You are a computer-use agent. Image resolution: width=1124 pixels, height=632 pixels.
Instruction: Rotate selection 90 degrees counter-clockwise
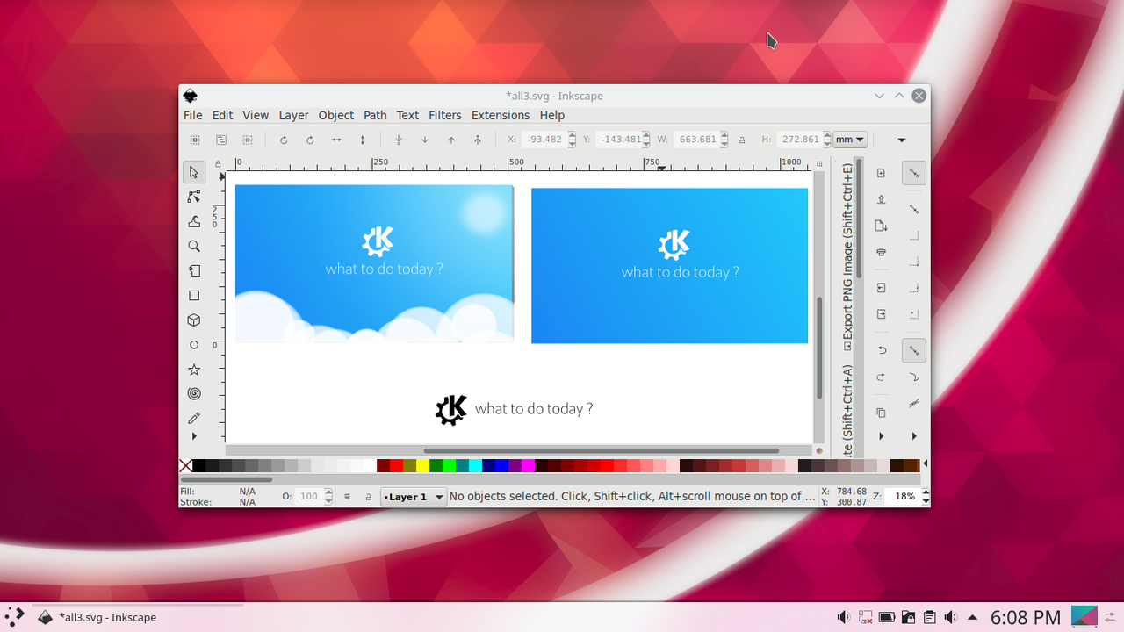tap(284, 140)
